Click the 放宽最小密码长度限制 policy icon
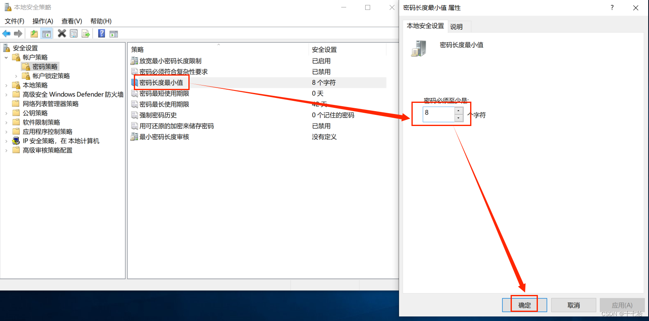The width and height of the screenshot is (649, 321). 134,61
